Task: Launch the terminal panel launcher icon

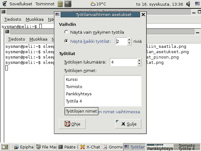Action: (68, 4)
